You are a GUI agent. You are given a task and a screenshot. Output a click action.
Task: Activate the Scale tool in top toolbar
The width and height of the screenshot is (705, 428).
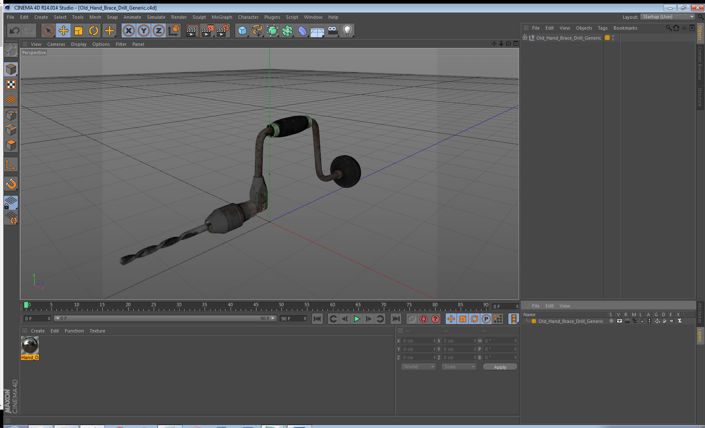click(79, 30)
